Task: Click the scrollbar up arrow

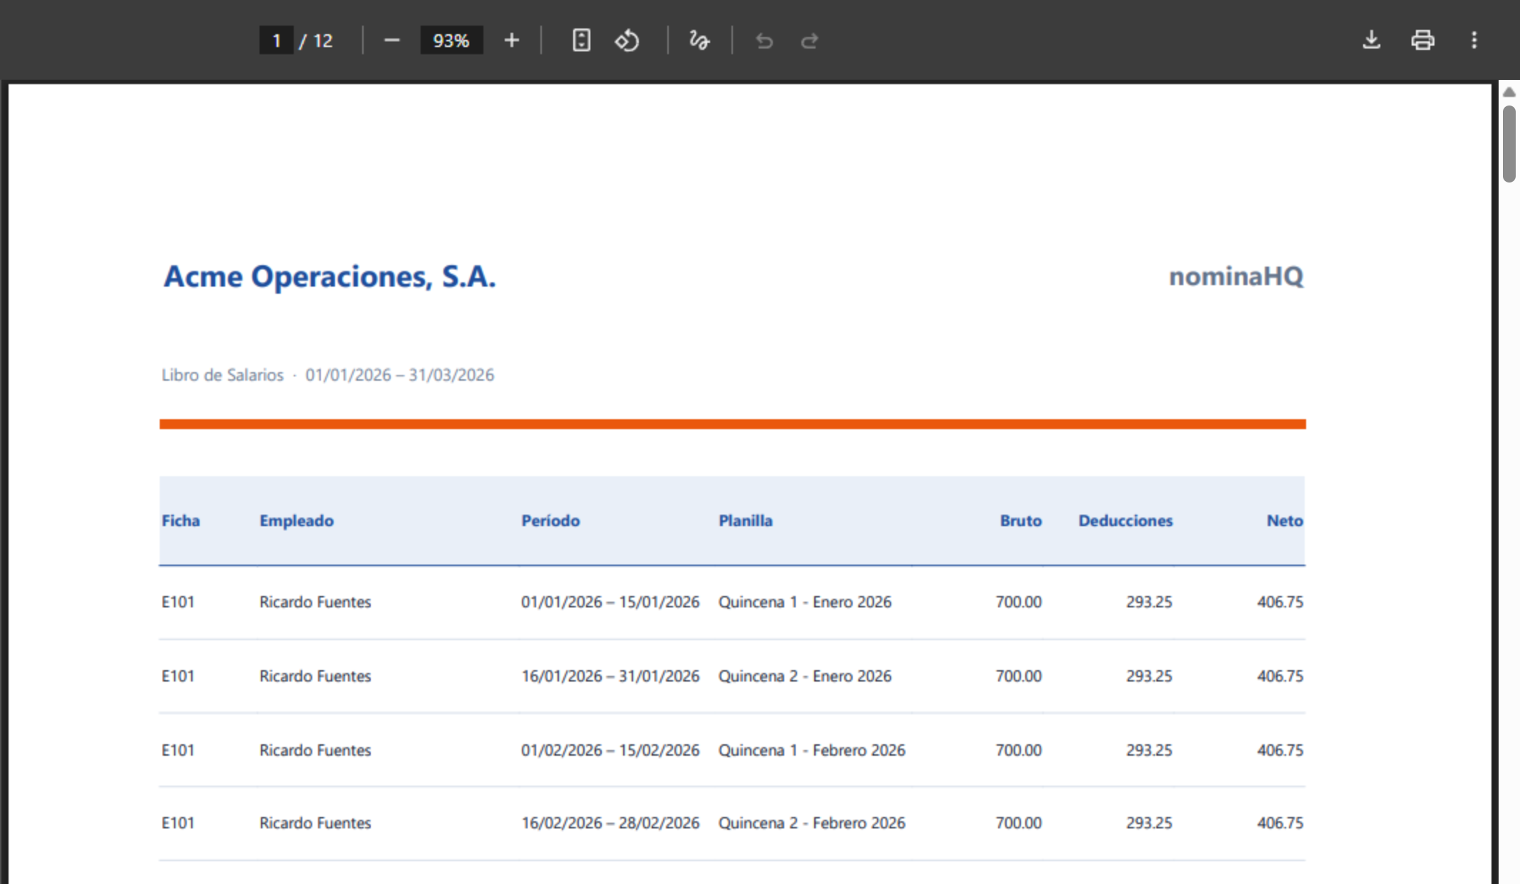Action: coord(1509,92)
